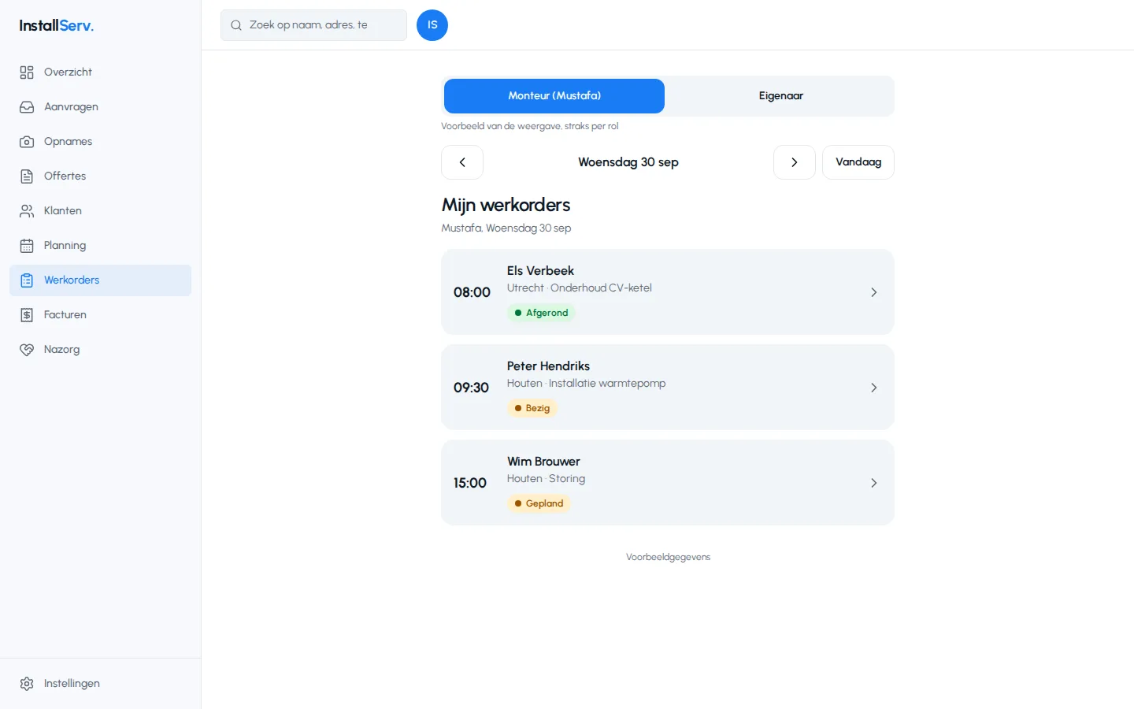Expand Els Verbeek work order chevron
This screenshot has height=709, width=1134.
tap(873, 292)
